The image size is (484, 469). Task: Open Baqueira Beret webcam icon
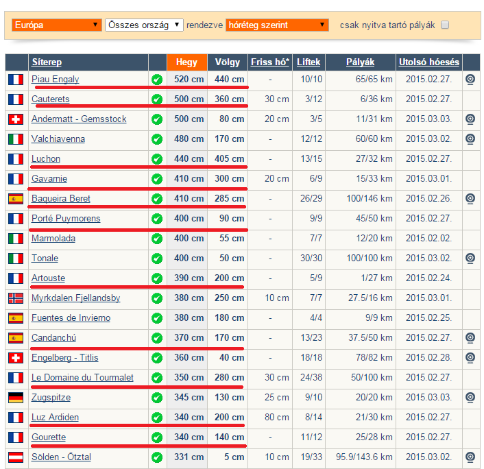coord(470,199)
